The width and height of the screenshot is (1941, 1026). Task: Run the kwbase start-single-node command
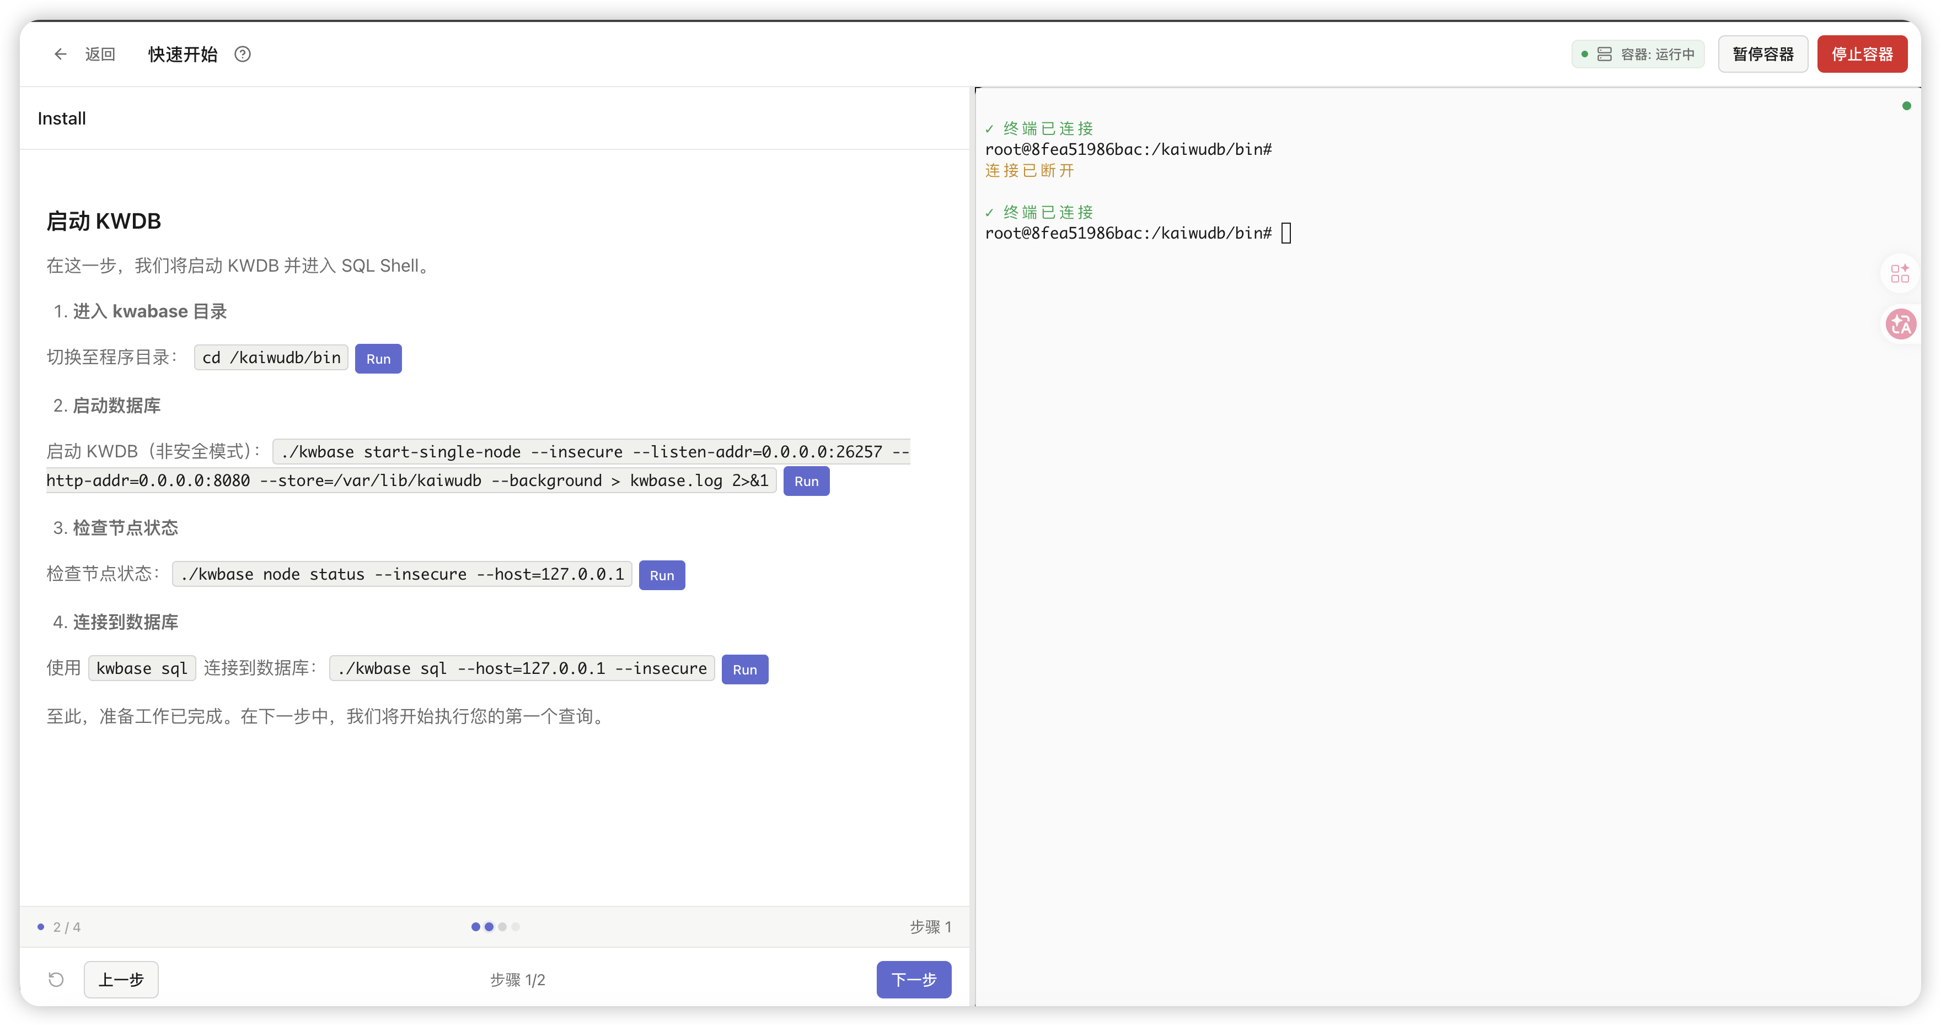(806, 482)
